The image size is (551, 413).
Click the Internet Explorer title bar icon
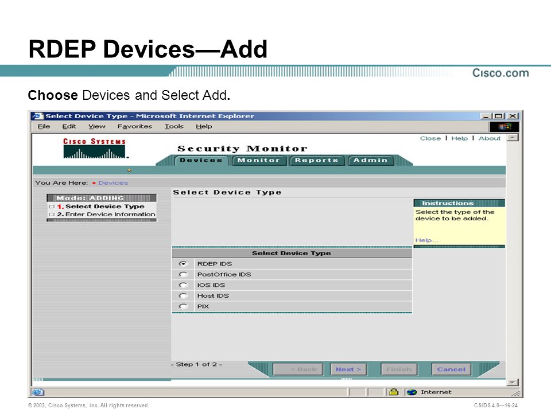[x=37, y=116]
